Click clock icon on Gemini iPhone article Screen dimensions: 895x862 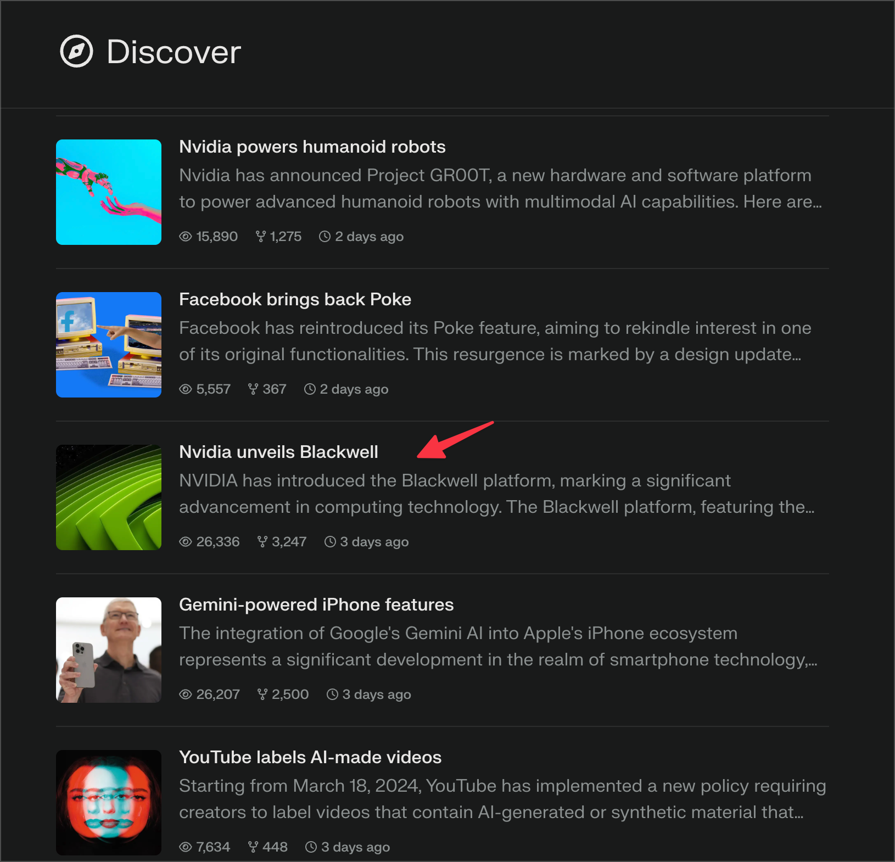(x=332, y=695)
